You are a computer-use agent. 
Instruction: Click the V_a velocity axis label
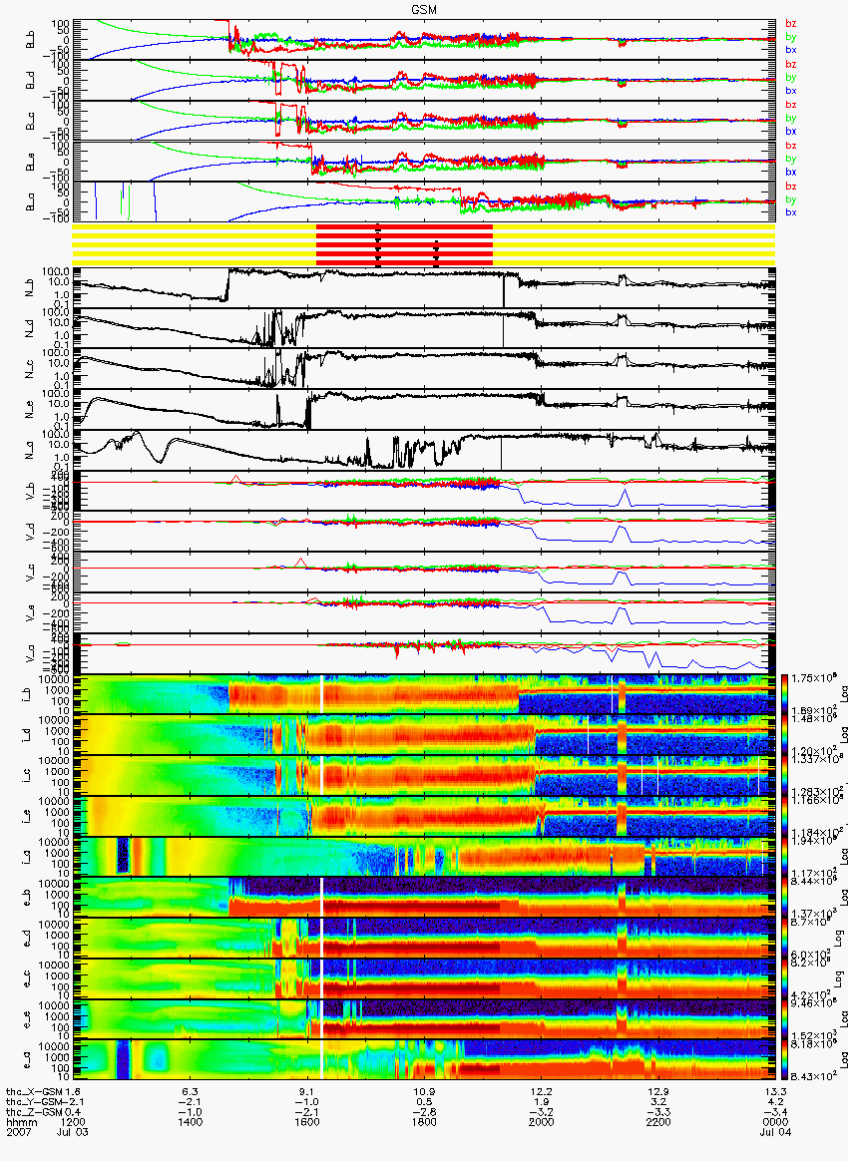click(30, 652)
